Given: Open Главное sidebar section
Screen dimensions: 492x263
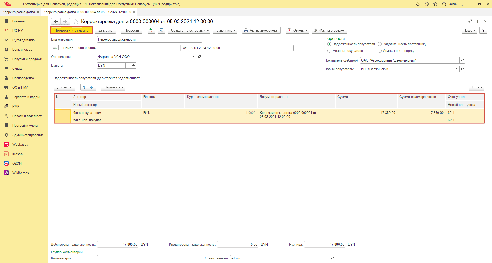Looking at the screenshot, I should coord(18,21).
